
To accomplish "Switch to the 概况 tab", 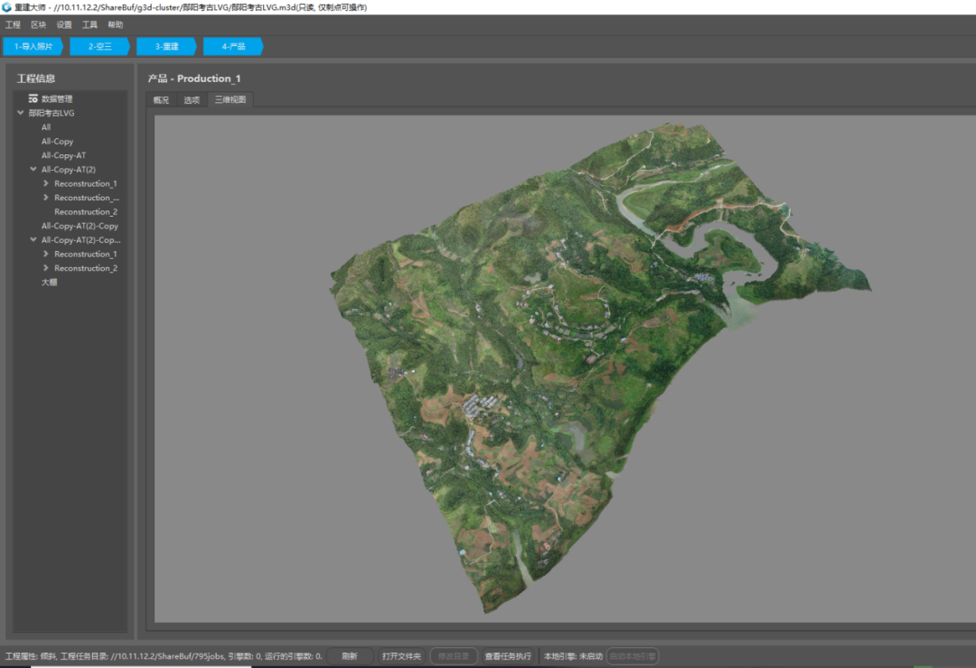I will point(161,100).
